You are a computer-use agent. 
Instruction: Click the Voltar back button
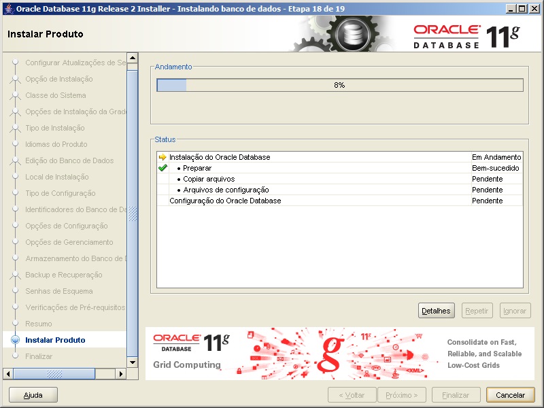[352, 395]
